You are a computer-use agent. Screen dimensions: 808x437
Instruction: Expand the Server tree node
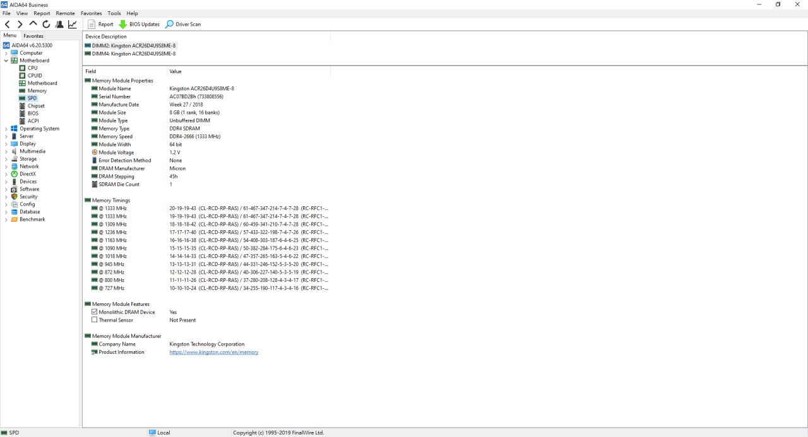coord(6,136)
